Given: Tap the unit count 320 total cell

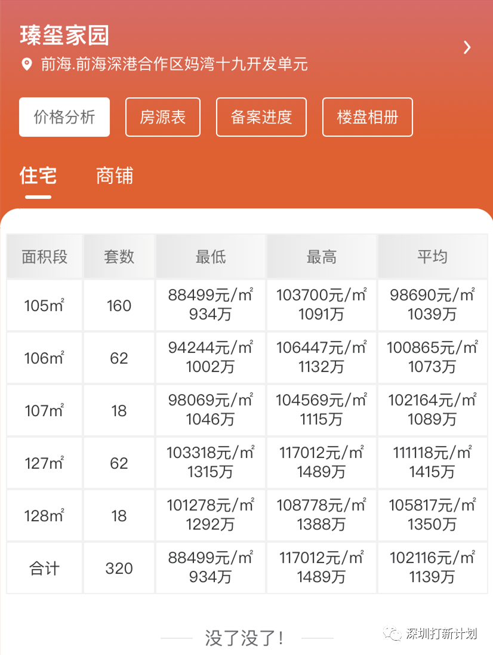Looking at the screenshot, I should pos(119,568).
